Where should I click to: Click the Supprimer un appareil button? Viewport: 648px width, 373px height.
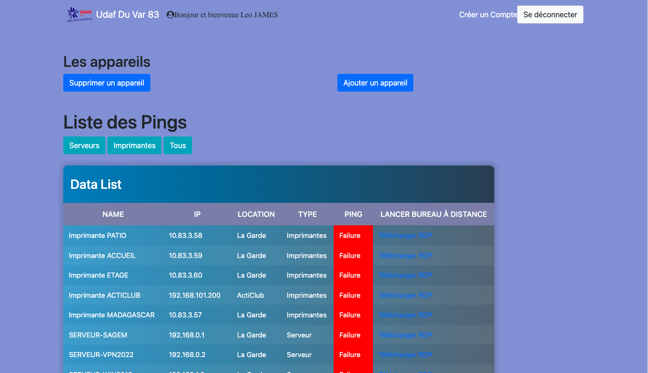coord(107,83)
